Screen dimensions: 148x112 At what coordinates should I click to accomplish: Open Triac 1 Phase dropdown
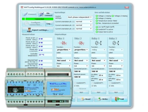point(64,66)
